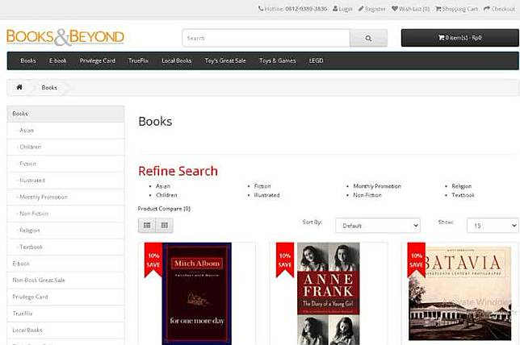Open Batavia photographs book cover

(x=460, y=293)
